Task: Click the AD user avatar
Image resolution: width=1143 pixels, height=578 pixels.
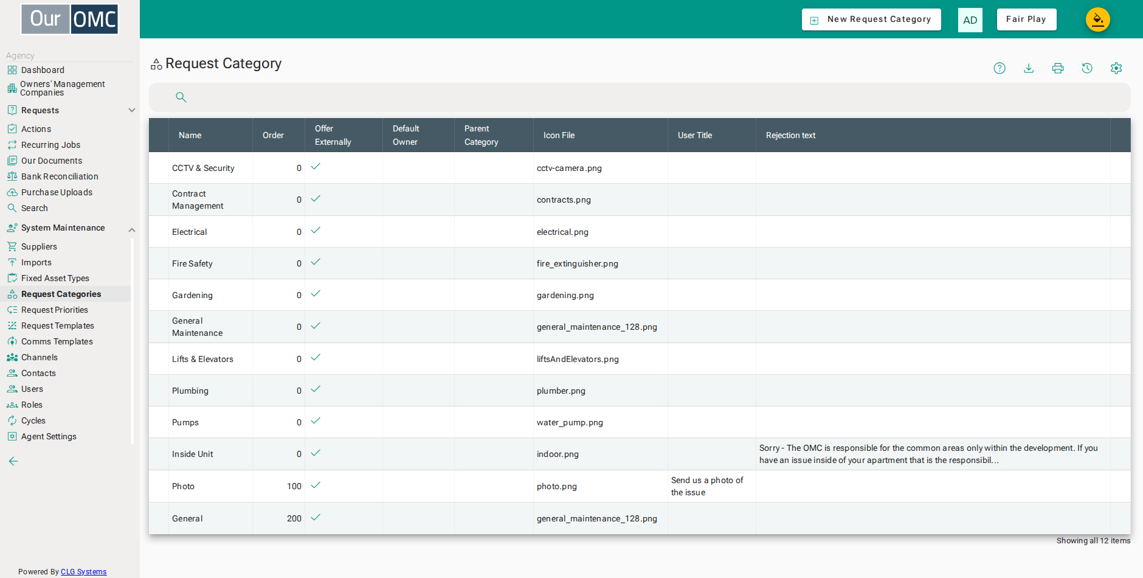Action: 970,20
